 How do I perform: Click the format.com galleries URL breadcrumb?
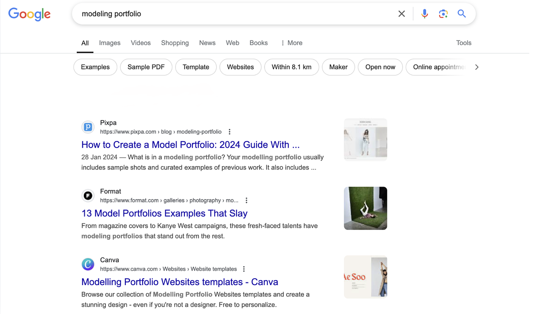[x=169, y=200]
